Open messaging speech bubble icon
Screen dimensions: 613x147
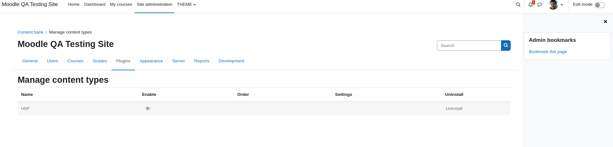(540, 5)
